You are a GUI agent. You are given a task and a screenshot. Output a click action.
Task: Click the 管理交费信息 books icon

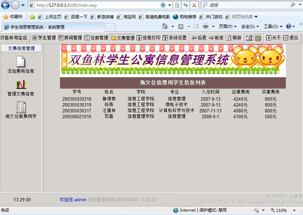pos(21,84)
